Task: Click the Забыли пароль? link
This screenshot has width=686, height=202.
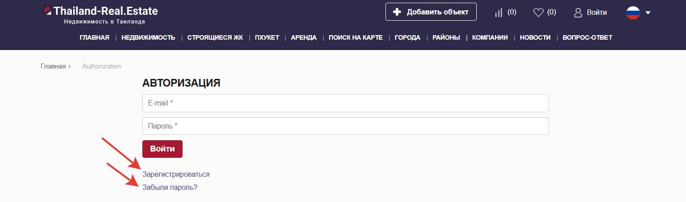Action: pyautogui.click(x=169, y=187)
